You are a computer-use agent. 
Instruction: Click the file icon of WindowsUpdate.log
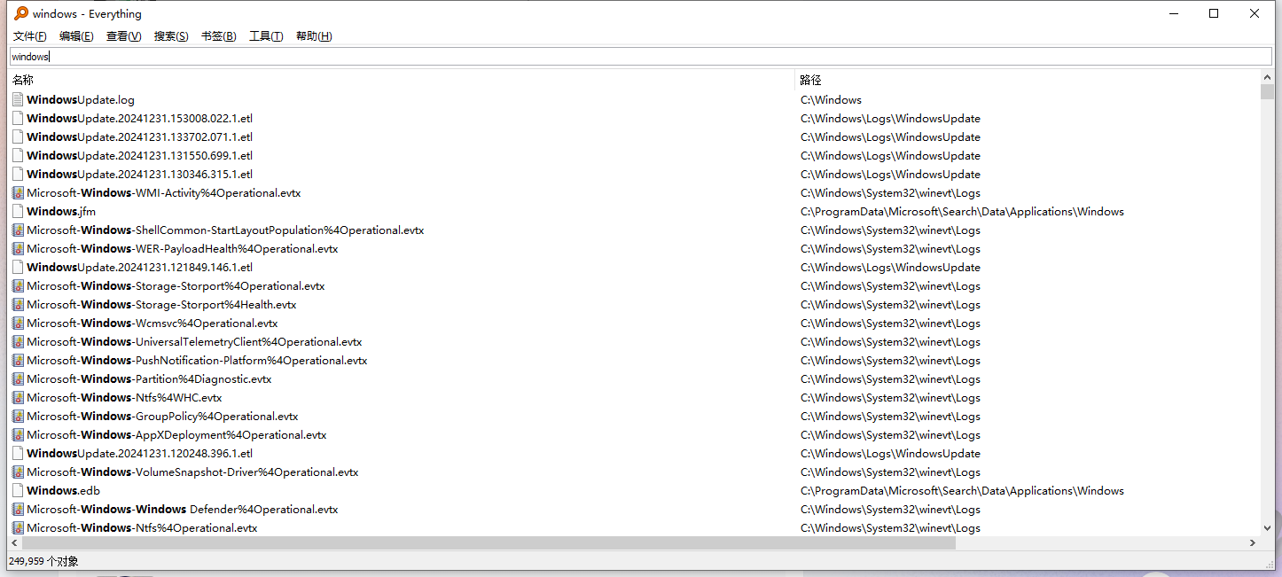pyautogui.click(x=18, y=100)
